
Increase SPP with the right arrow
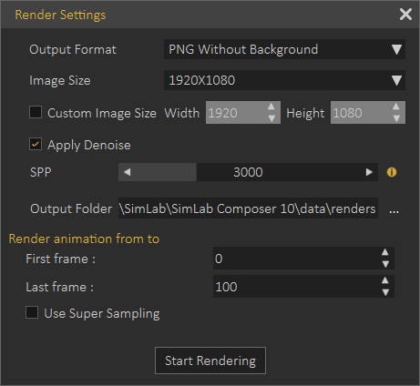coord(369,172)
